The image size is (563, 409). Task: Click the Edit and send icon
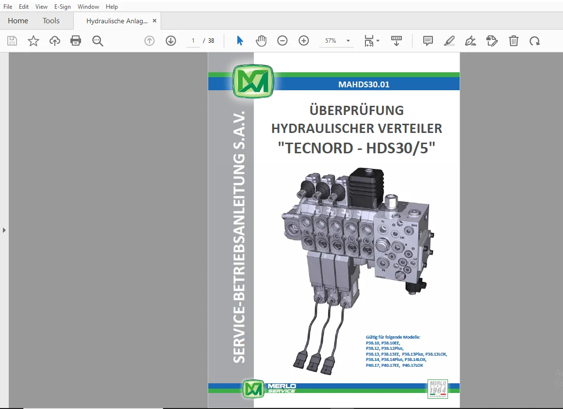(x=492, y=41)
